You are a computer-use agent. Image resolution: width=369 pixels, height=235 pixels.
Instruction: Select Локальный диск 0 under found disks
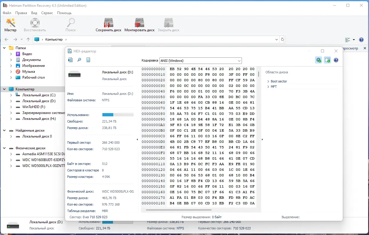coord(37,136)
